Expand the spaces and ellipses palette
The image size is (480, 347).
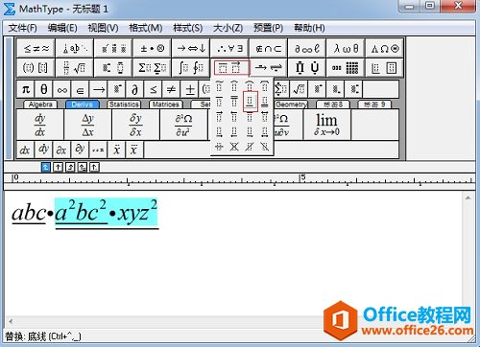pos(75,48)
